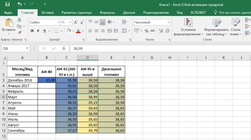Select the cell containing 37,07
The width and height of the screenshot is (251, 140).
click(66, 131)
